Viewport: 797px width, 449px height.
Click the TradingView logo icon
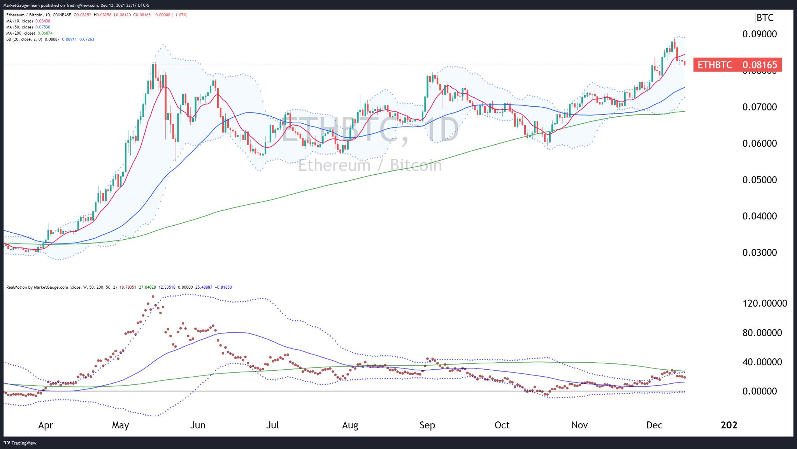tap(7, 443)
